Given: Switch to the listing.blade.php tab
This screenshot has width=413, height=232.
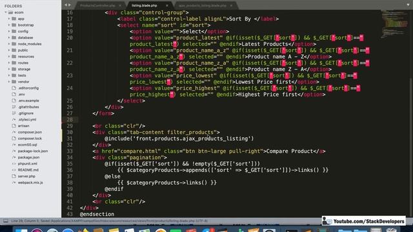Looking at the screenshot, I should click(145, 5).
